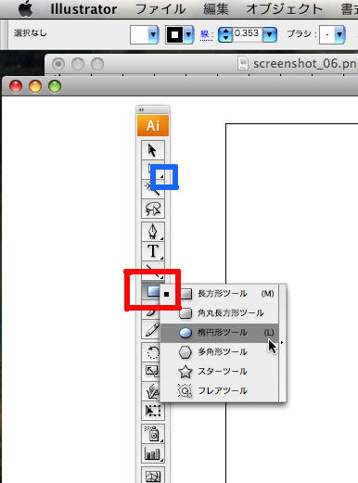
Task: Choose 多角形ツール from the flyout
Action: pos(220,352)
